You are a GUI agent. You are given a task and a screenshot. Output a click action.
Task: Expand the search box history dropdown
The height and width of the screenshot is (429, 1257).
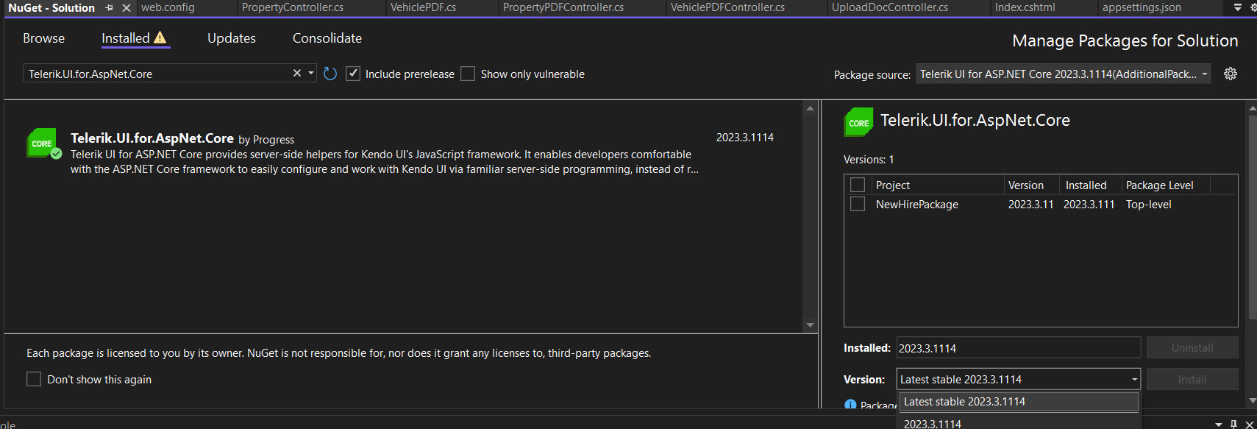311,73
